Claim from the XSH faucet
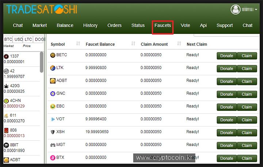The image size is (263, 167). [x=247, y=133]
